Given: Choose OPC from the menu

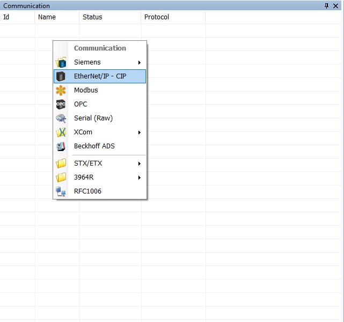Looking at the screenshot, I should (100, 104).
